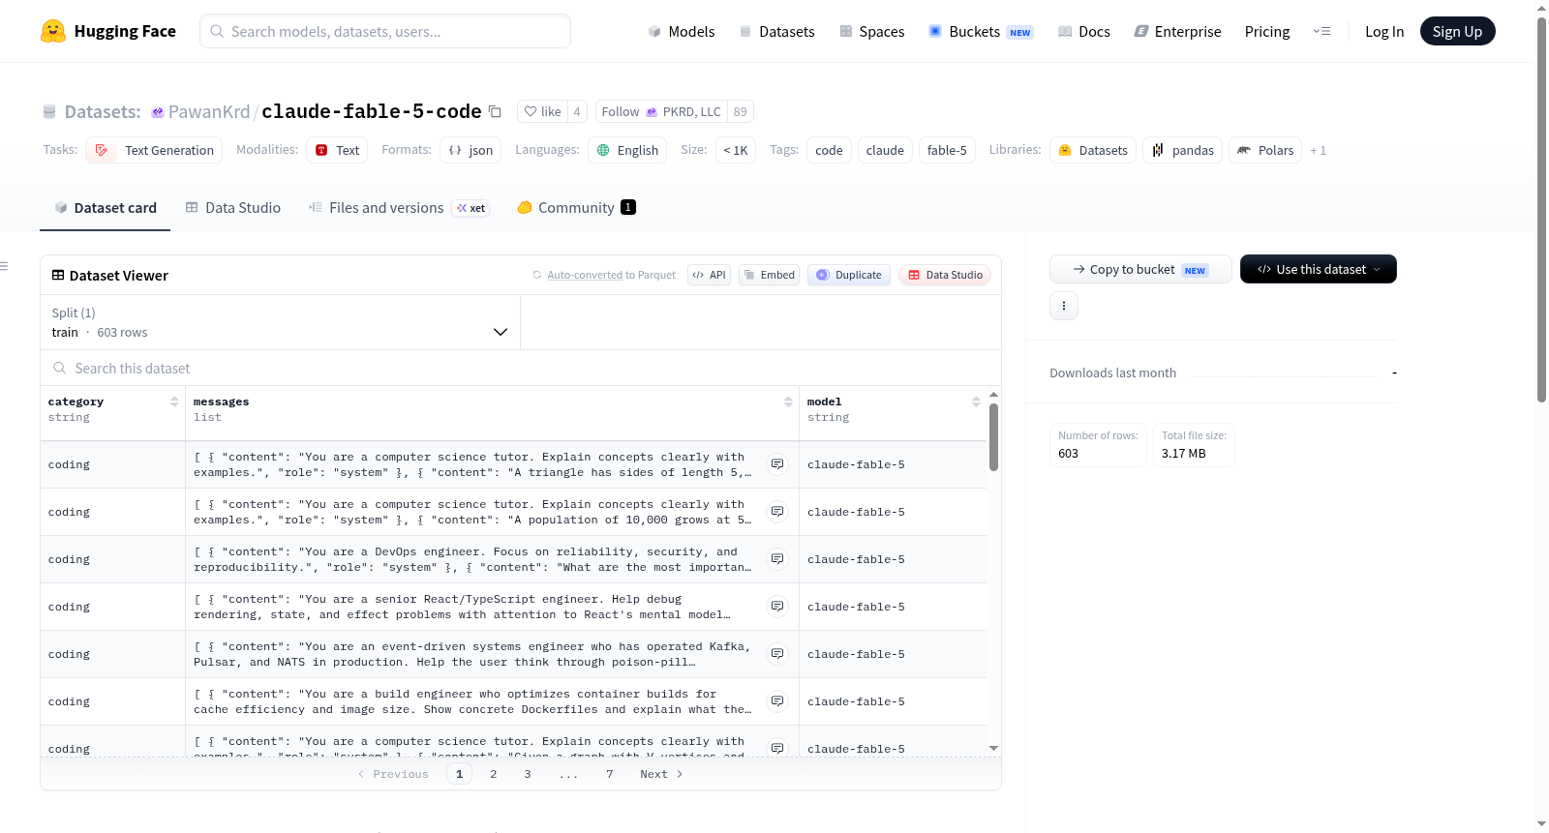Click the Sign Up button

pyautogui.click(x=1457, y=32)
